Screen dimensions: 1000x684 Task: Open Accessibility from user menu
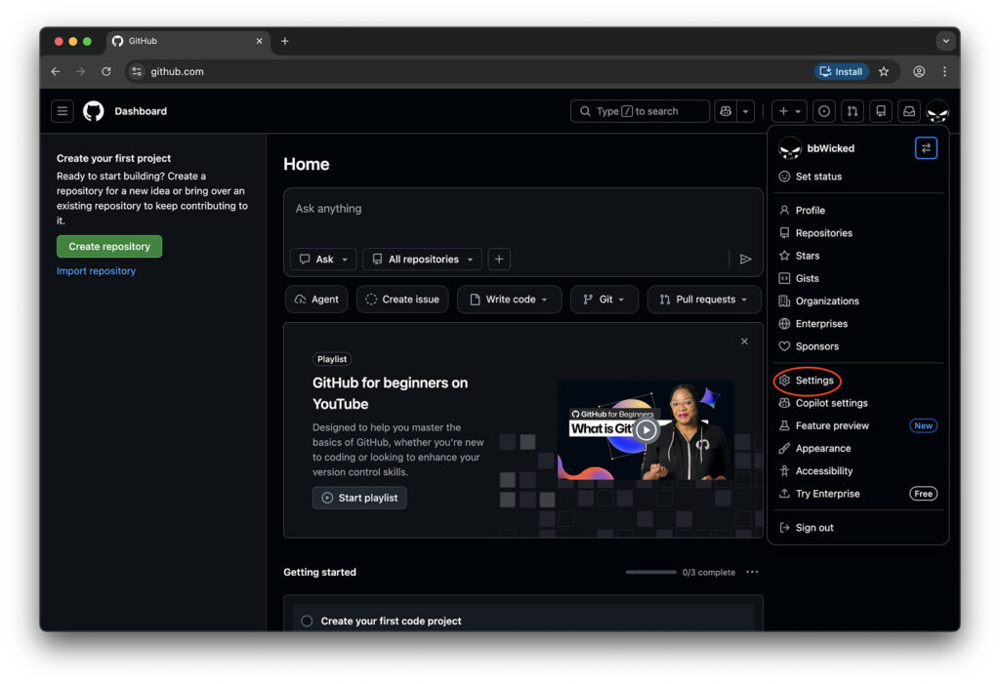[857, 471]
